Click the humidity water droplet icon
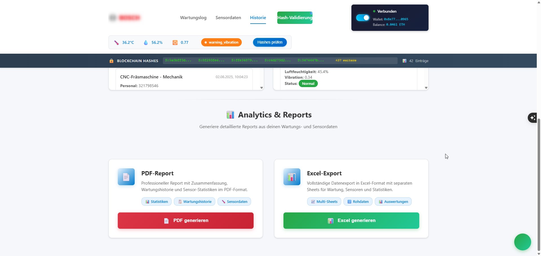Viewport: 541px width, 256px height. [x=146, y=42]
